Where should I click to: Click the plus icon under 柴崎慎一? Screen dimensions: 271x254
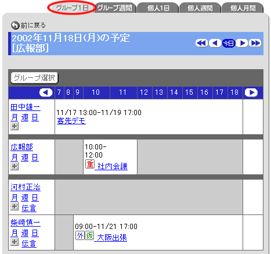[x=15, y=242]
